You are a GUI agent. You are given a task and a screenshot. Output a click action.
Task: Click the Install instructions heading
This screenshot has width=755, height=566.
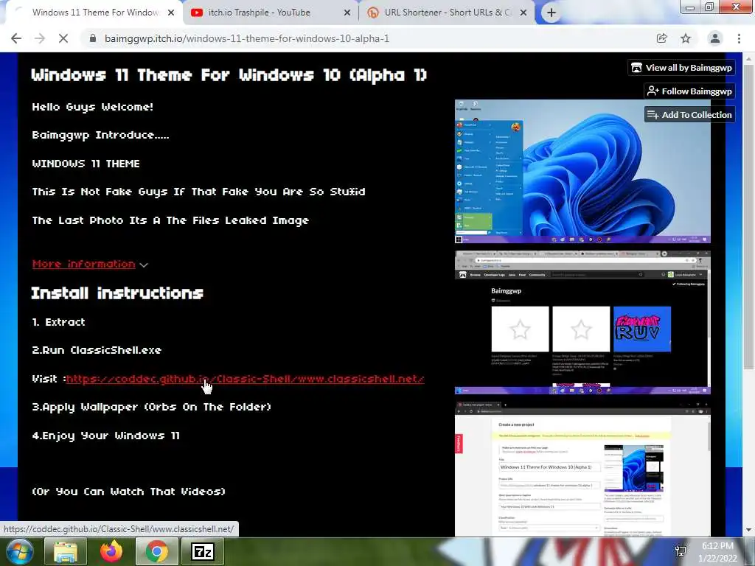pos(117,293)
